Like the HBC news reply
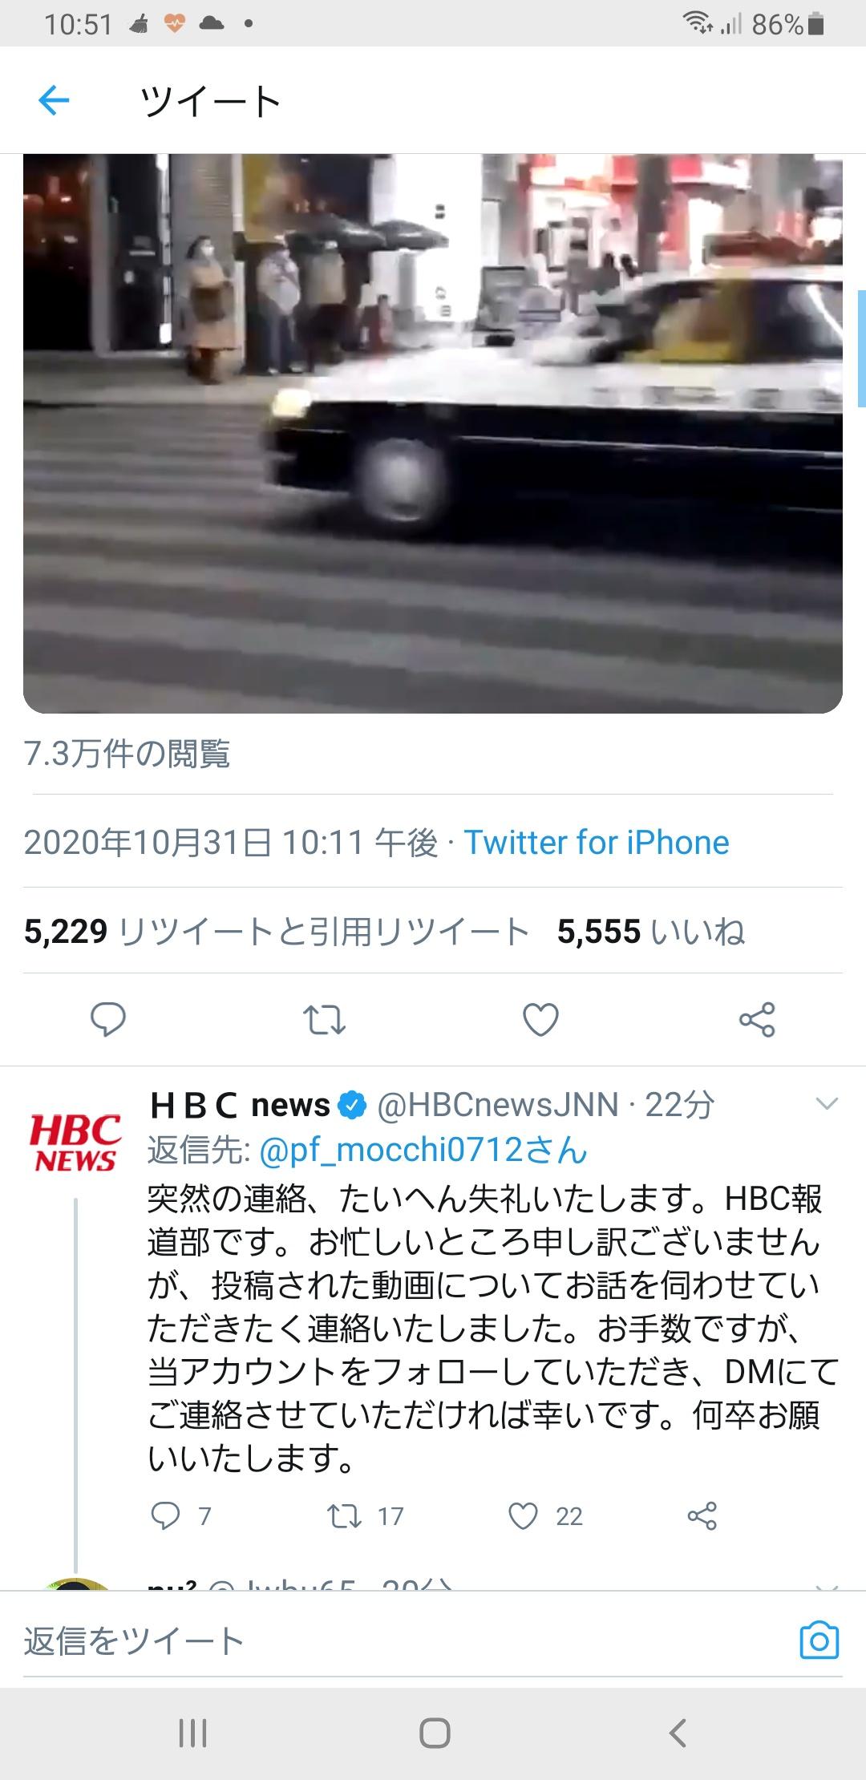The width and height of the screenshot is (866, 1780). point(545,1515)
